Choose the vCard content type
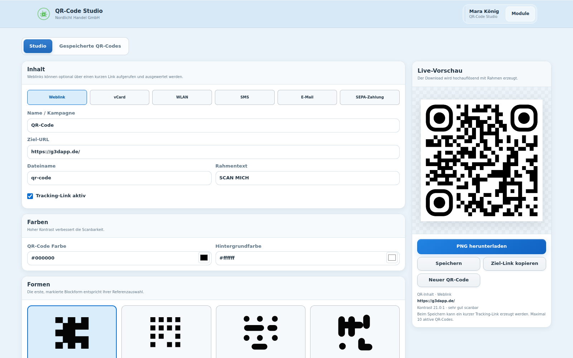The height and width of the screenshot is (358, 573). pos(120,97)
